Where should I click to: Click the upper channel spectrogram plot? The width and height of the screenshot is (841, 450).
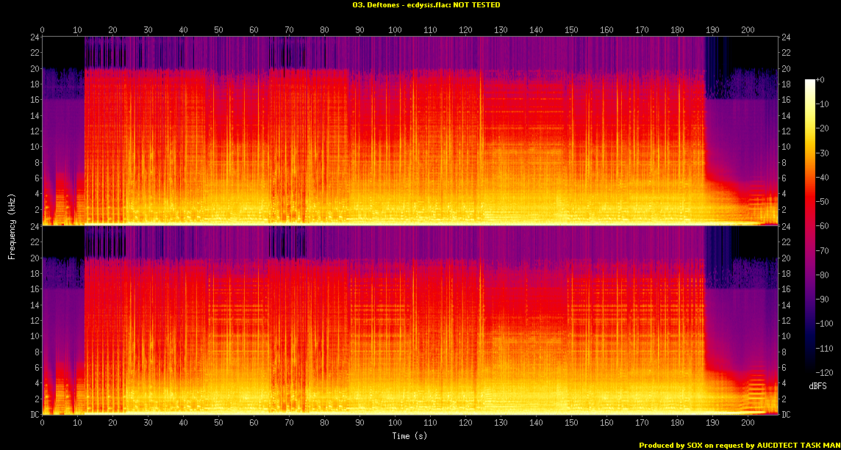(410, 130)
